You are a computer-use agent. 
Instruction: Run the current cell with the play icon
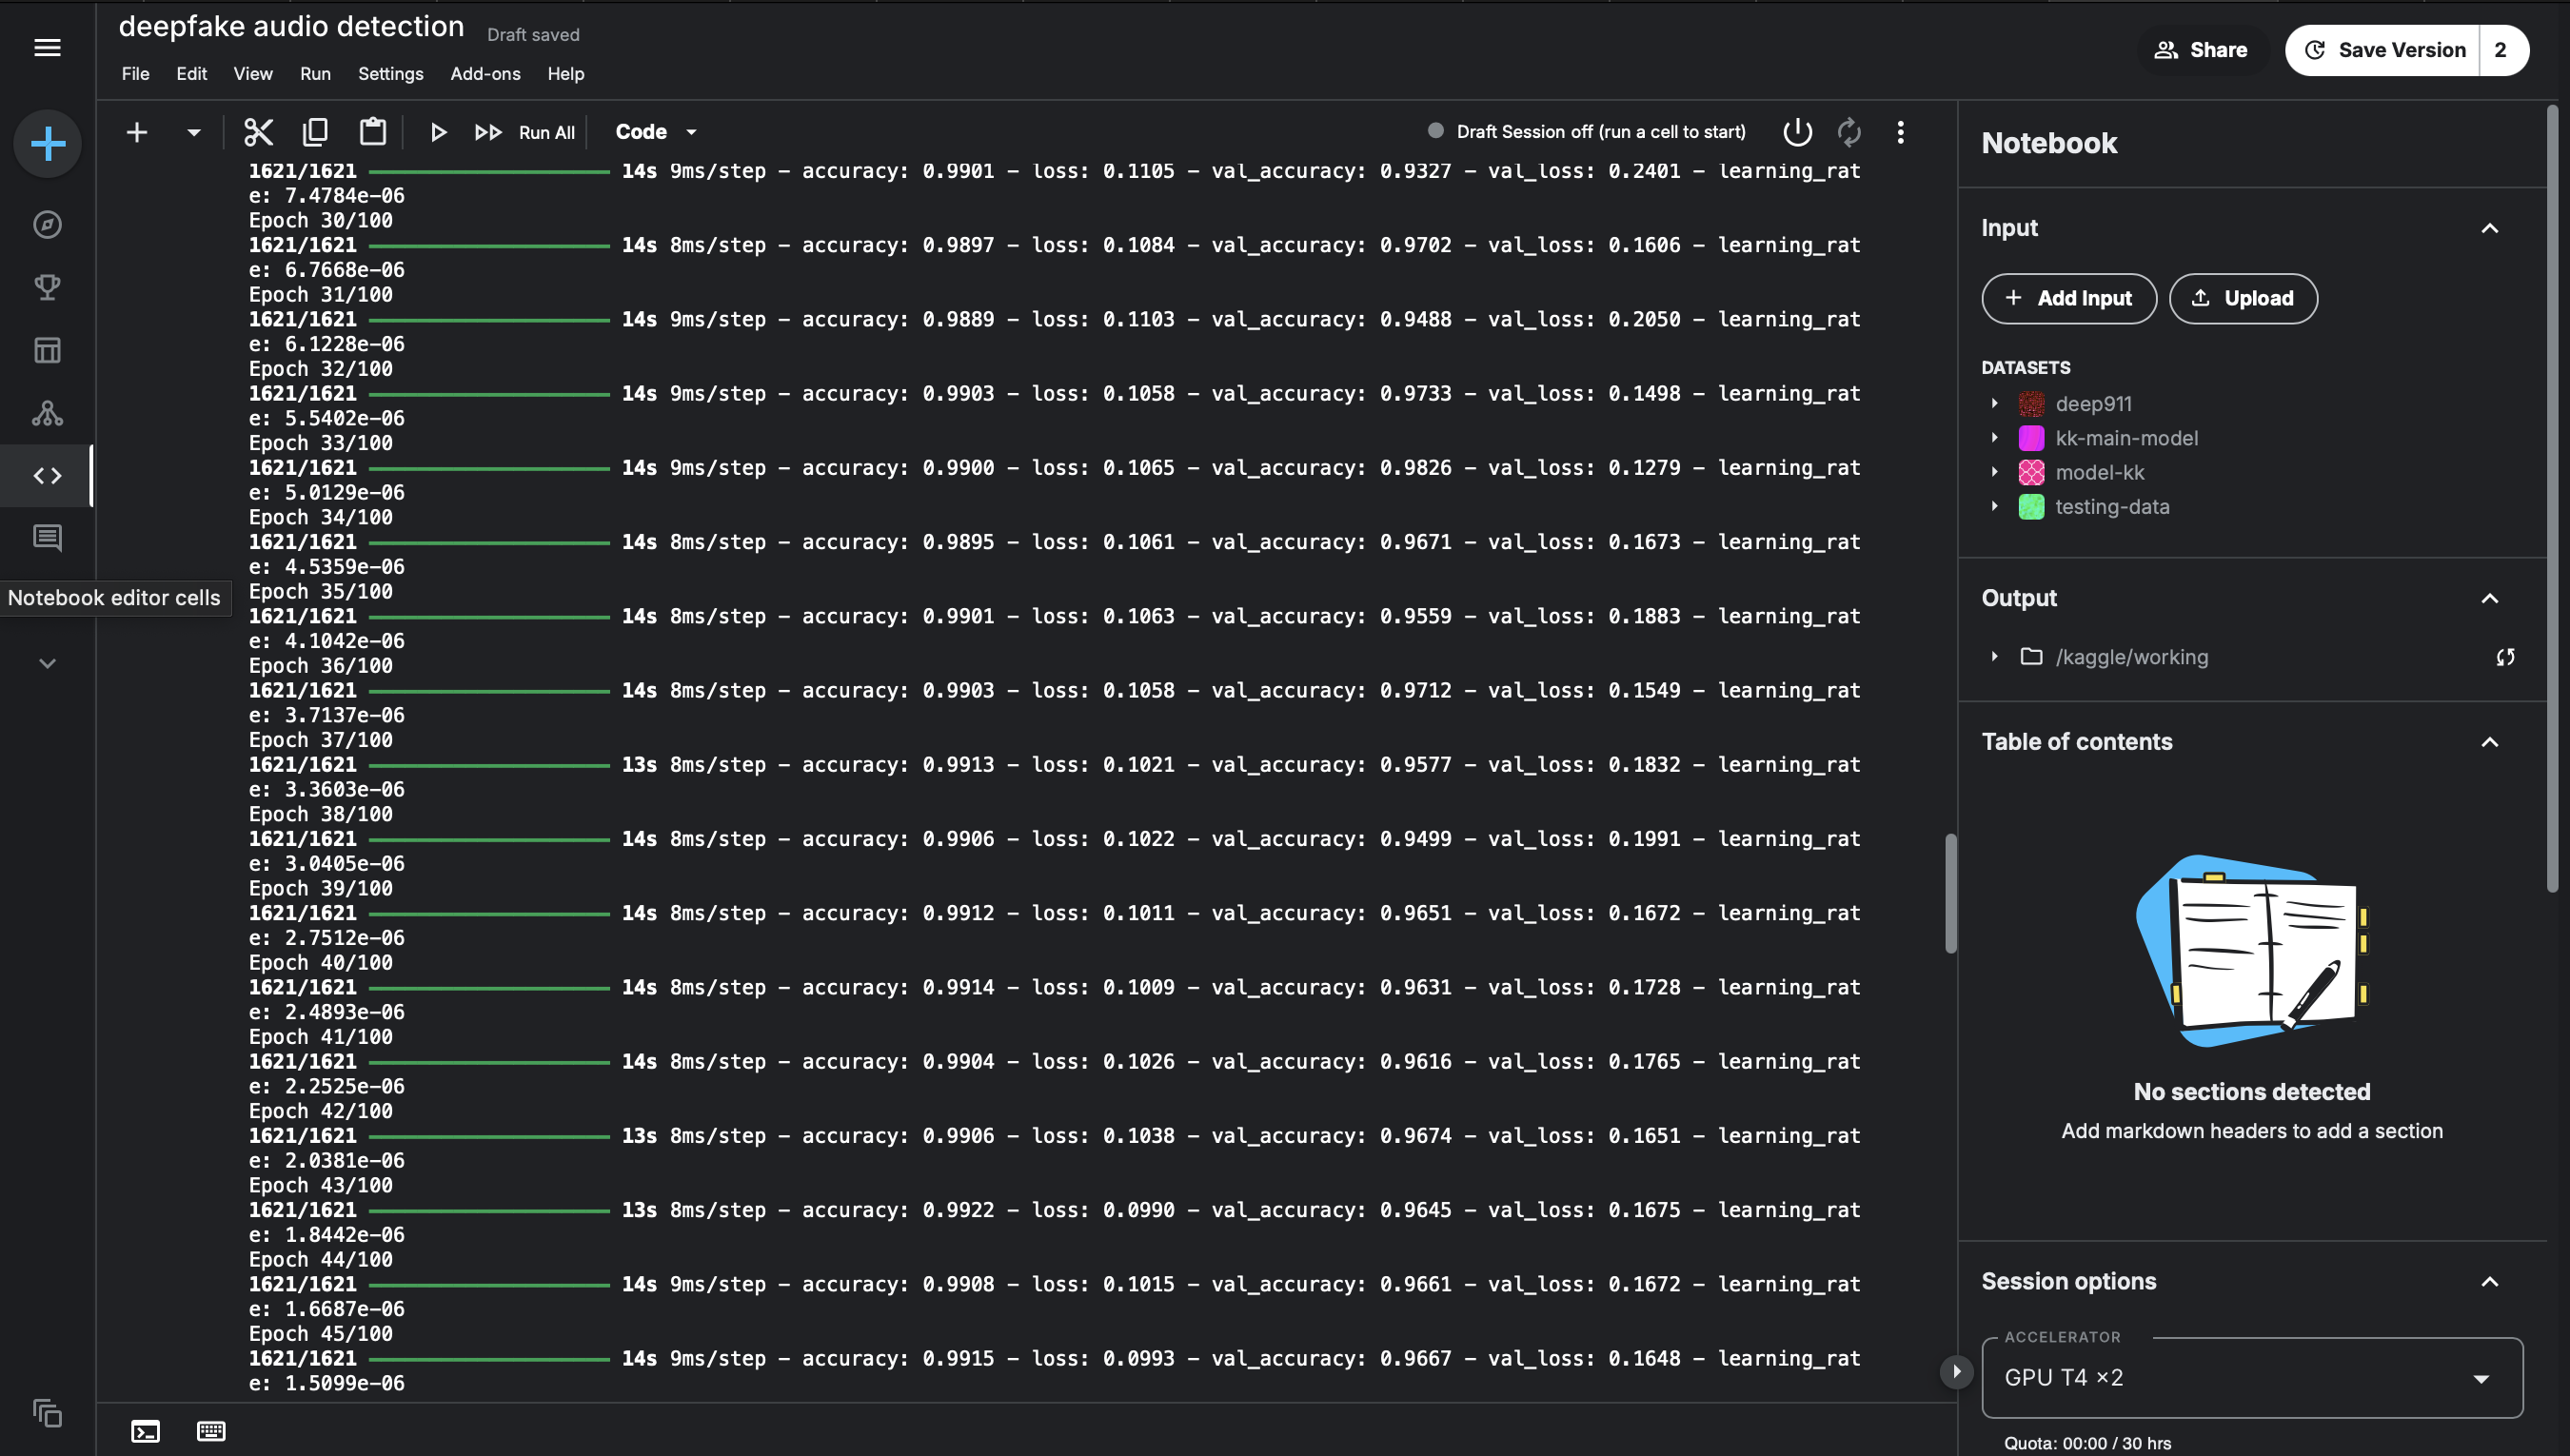[x=439, y=131]
